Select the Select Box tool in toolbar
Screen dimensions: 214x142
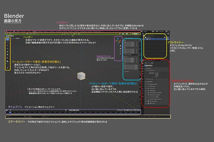click(x=8, y=39)
